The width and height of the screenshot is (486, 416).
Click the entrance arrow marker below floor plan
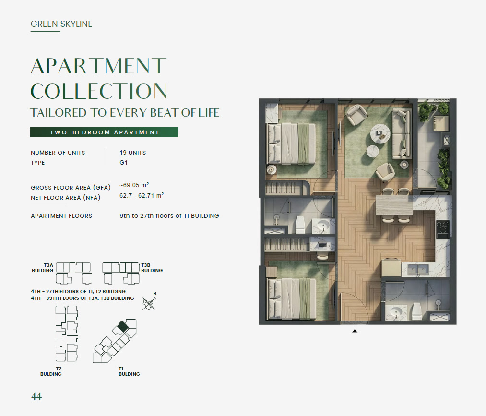pyautogui.click(x=355, y=331)
